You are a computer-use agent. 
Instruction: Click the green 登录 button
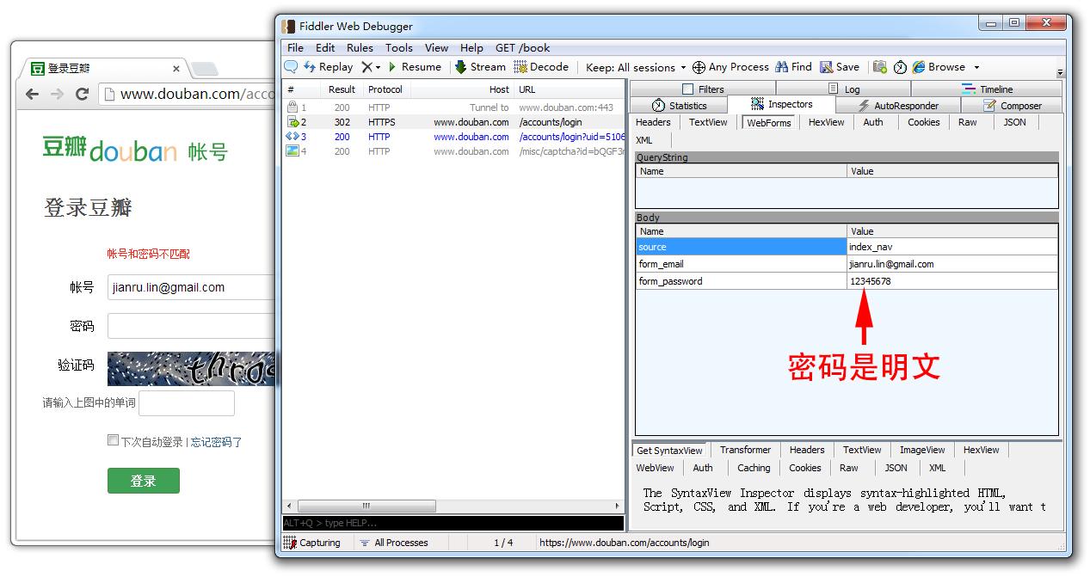144,481
